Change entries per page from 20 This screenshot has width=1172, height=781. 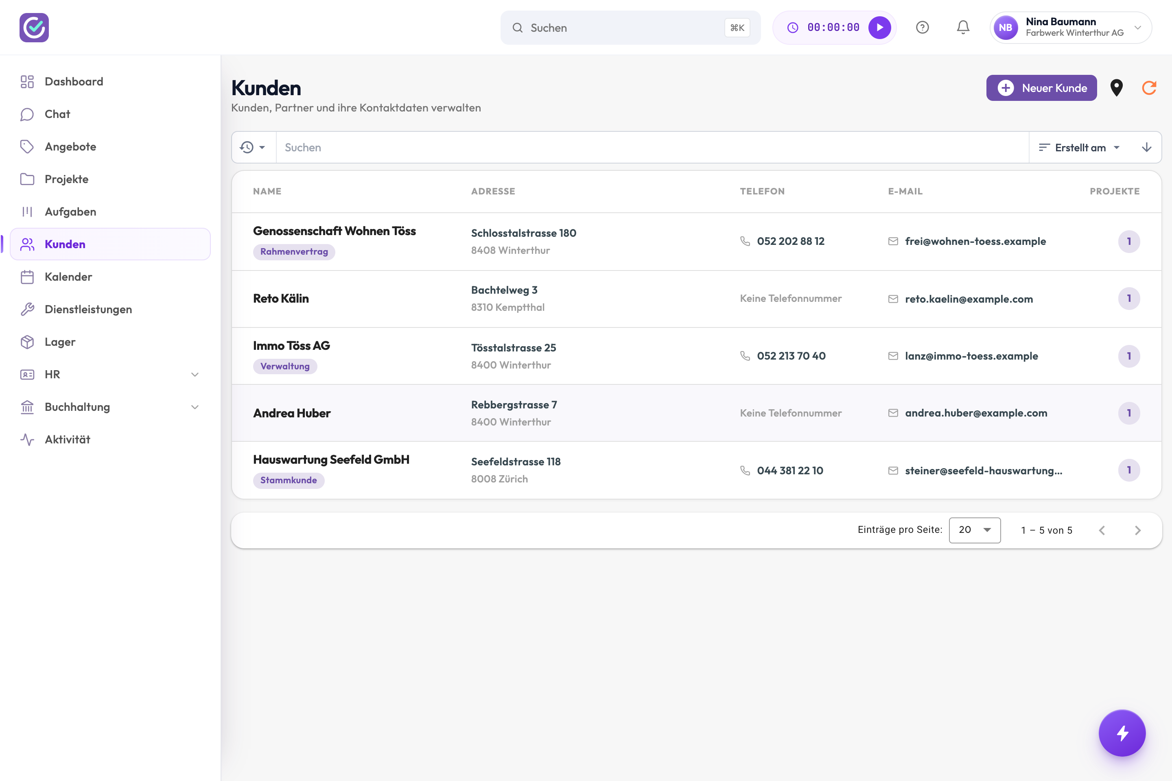pos(975,530)
